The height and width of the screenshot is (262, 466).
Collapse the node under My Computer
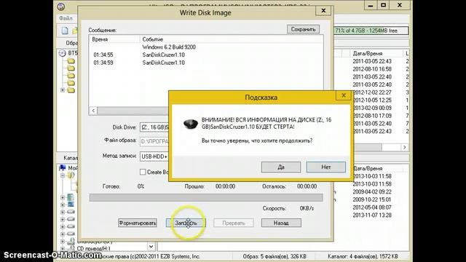(63, 175)
